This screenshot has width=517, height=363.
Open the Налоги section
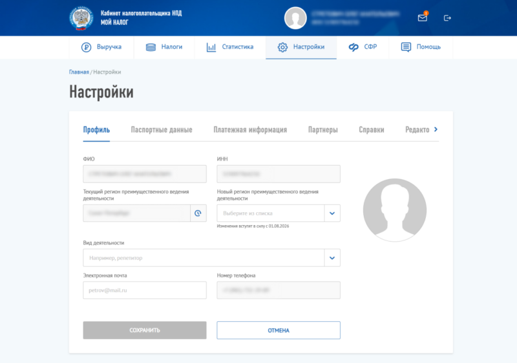[x=164, y=48]
